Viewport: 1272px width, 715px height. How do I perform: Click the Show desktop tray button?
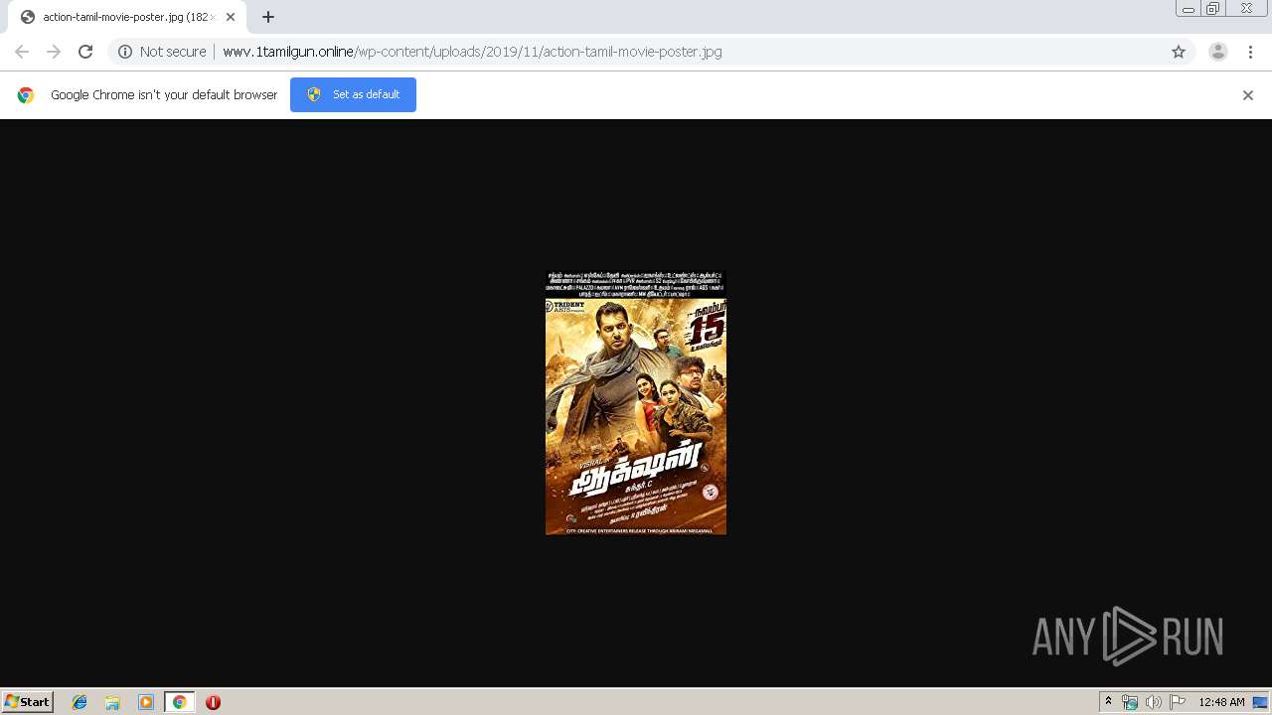(x=1261, y=702)
